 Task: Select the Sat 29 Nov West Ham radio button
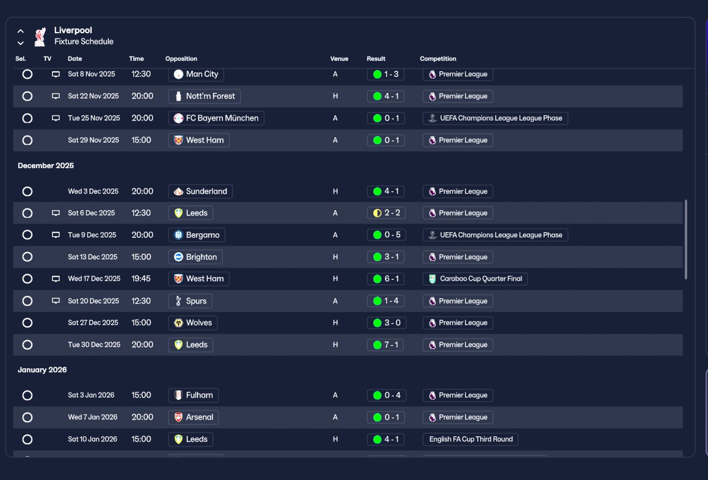[x=27, y=140]
